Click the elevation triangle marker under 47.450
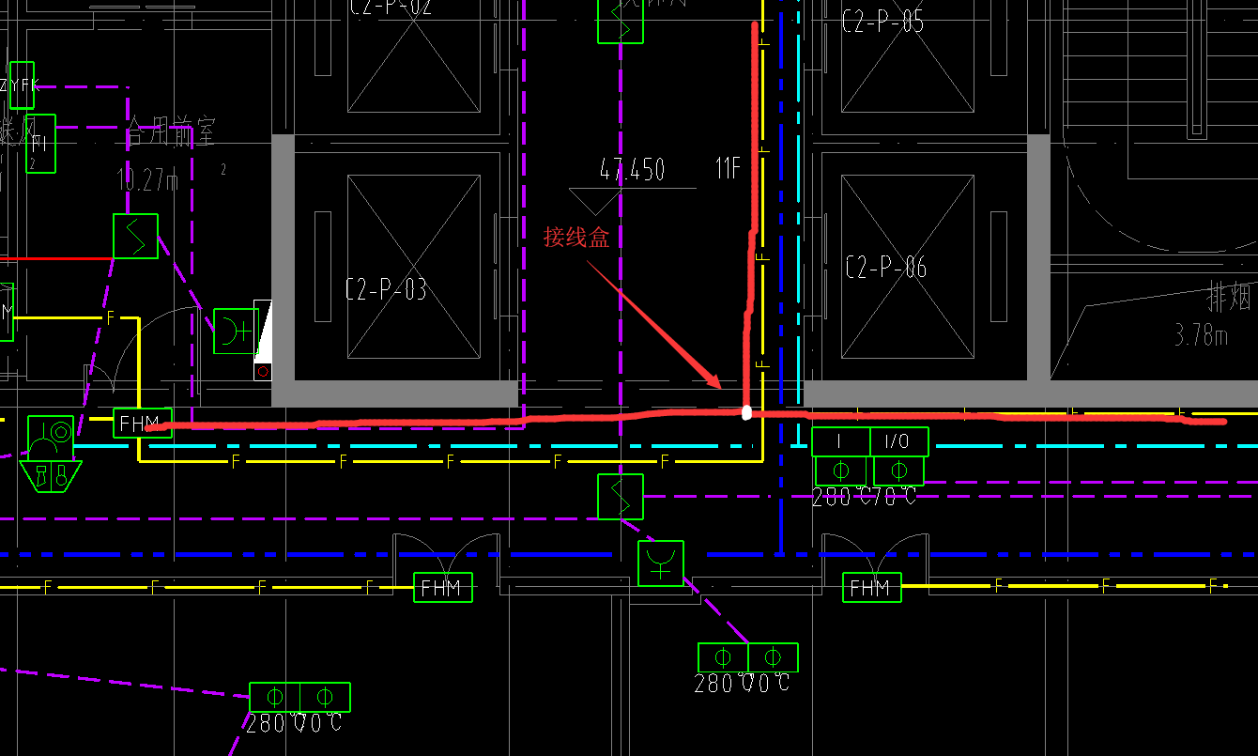The height and width of the screenshot is (756, 1258). tap(595, 201)
